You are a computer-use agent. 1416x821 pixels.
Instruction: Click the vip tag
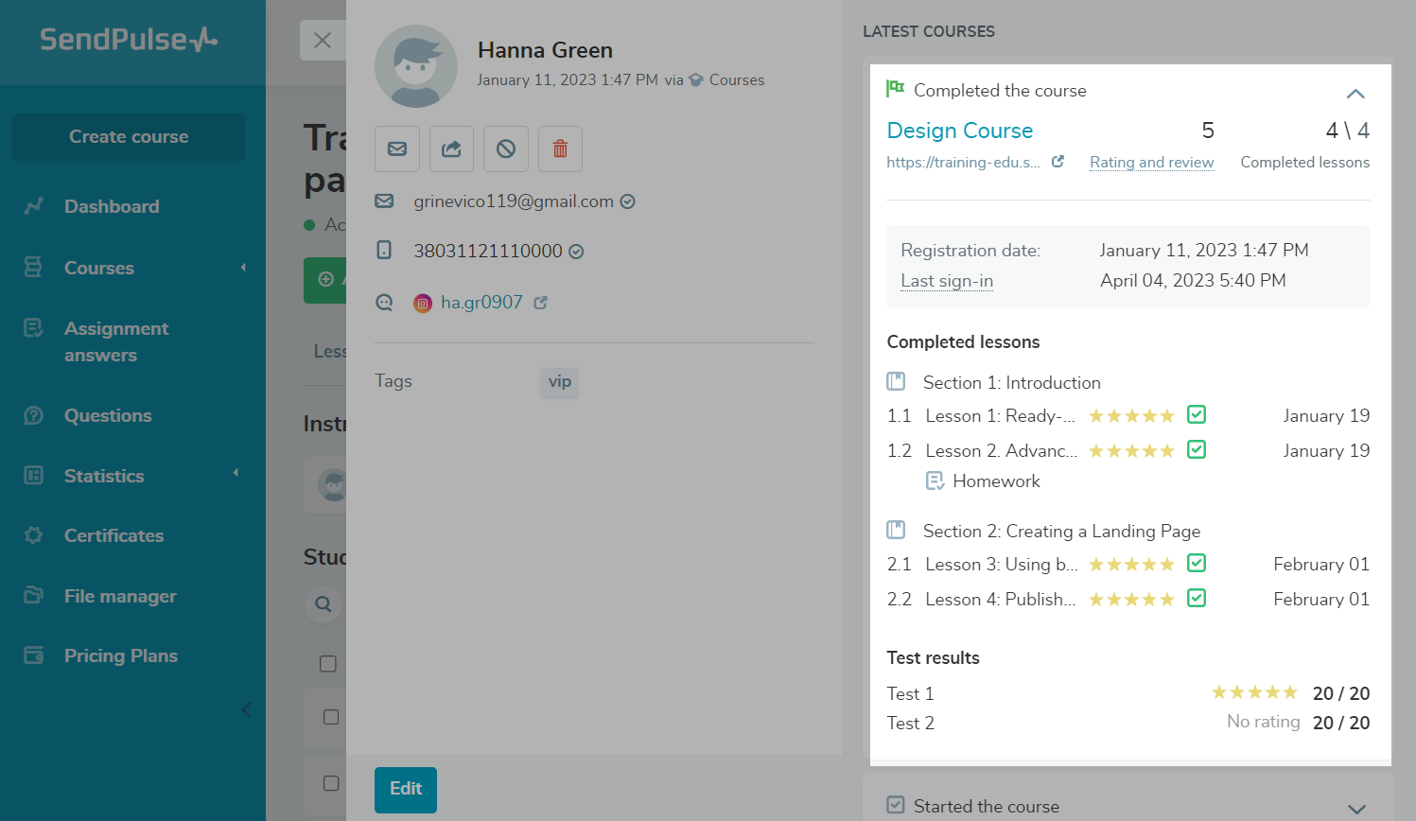click(x=560, y=381)
